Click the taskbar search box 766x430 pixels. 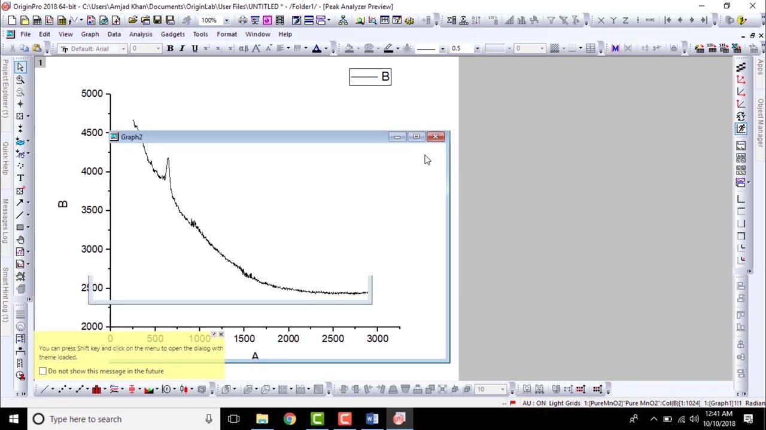pos(123,419)
